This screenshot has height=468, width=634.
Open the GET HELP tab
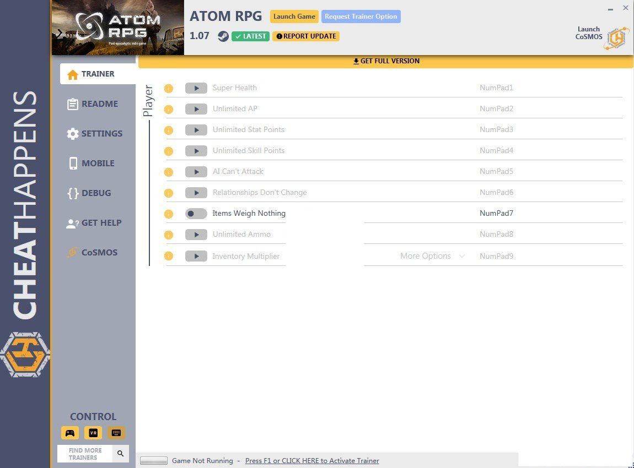tap(94, 223)
